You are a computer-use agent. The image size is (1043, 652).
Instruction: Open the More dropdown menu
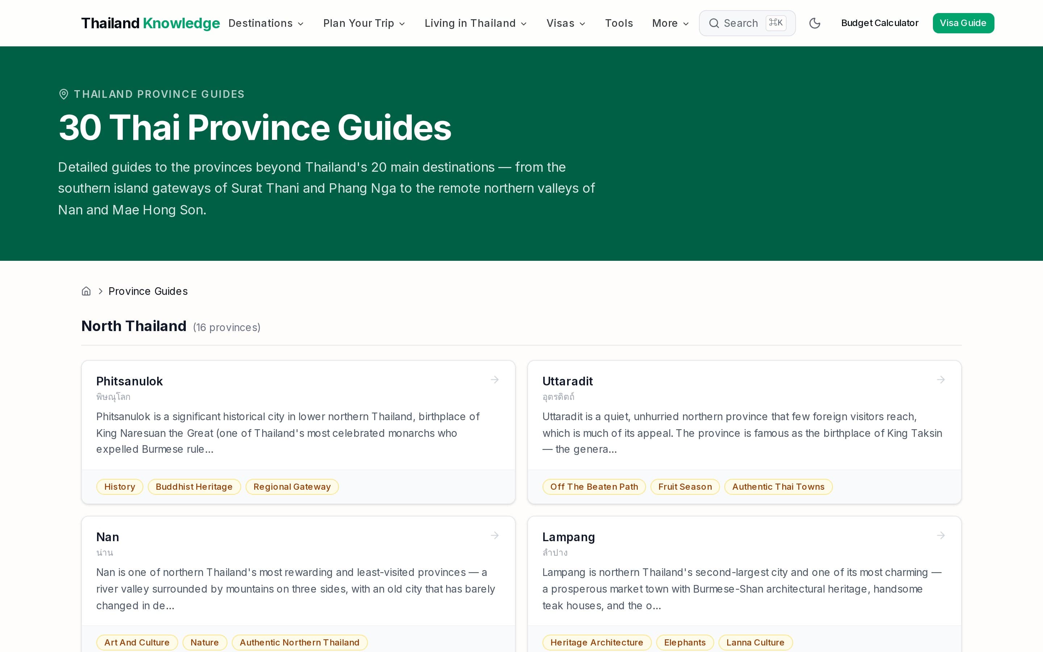click(670, 23)
